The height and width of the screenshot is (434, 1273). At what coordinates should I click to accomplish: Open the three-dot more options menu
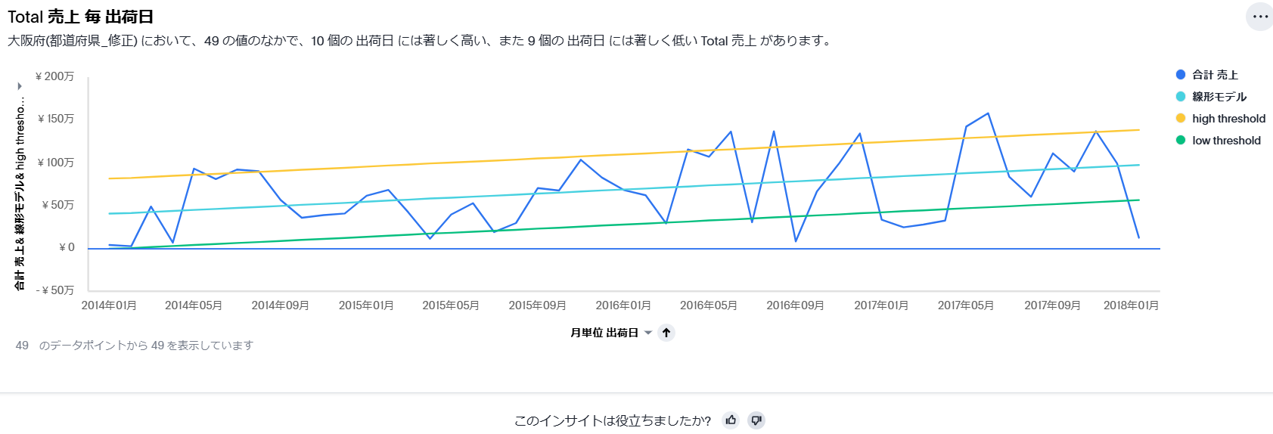pyautogui.click(x=1259, y=17)
